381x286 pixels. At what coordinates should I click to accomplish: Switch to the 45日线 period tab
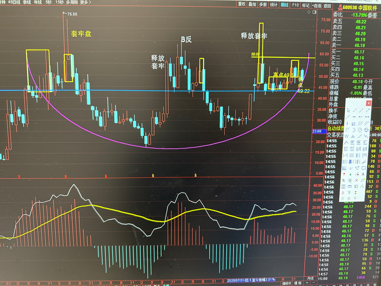click(14, 2)
